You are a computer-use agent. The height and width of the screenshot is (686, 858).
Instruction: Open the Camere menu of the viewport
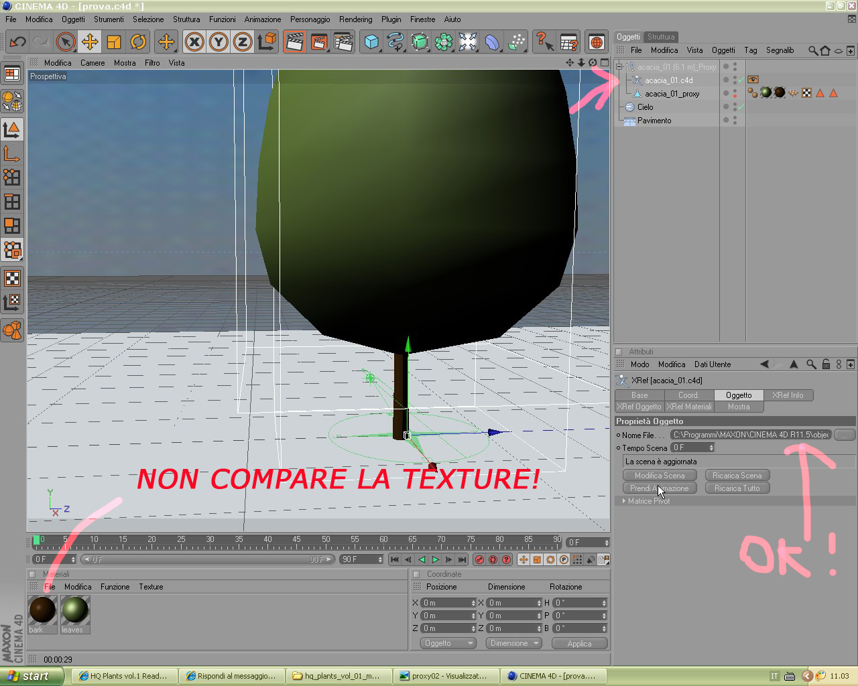(93, 63)
